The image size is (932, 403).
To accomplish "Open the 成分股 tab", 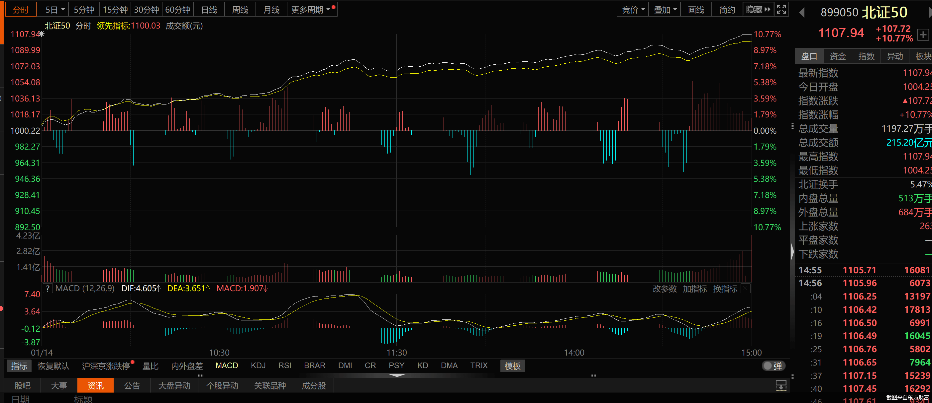I will pos(314,386).
